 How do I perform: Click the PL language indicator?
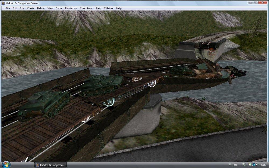[x=231, y=165]
